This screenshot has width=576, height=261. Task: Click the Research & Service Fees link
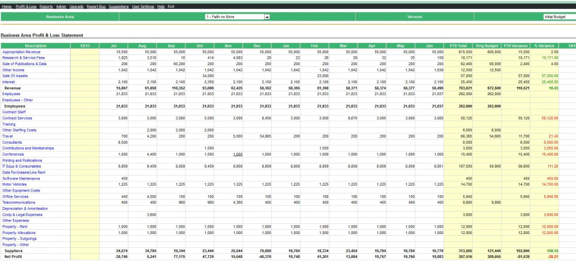click(23, 58)
